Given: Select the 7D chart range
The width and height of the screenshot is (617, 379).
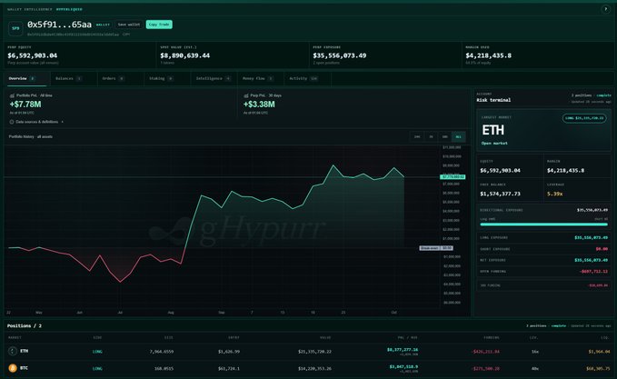Looking at the screenshot, I should point(431,136).
